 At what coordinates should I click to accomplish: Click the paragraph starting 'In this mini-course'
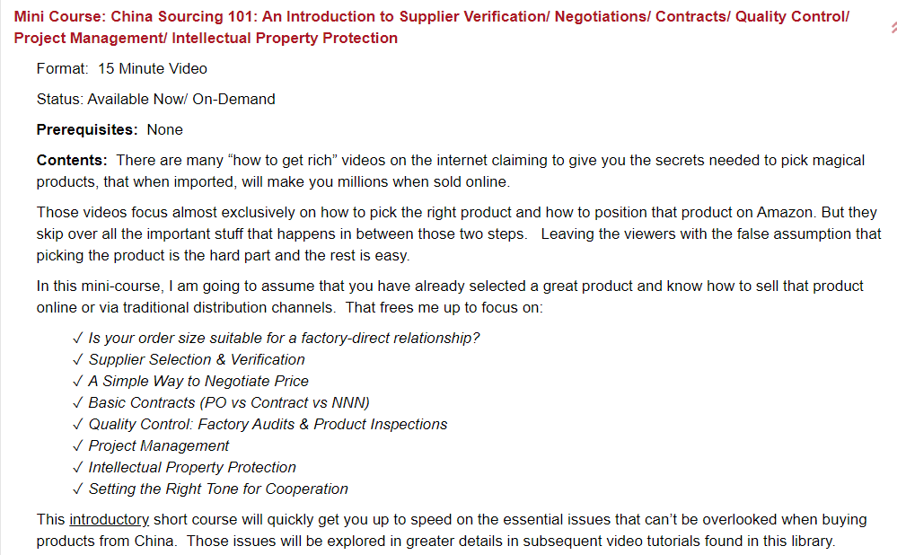point(449,296)
